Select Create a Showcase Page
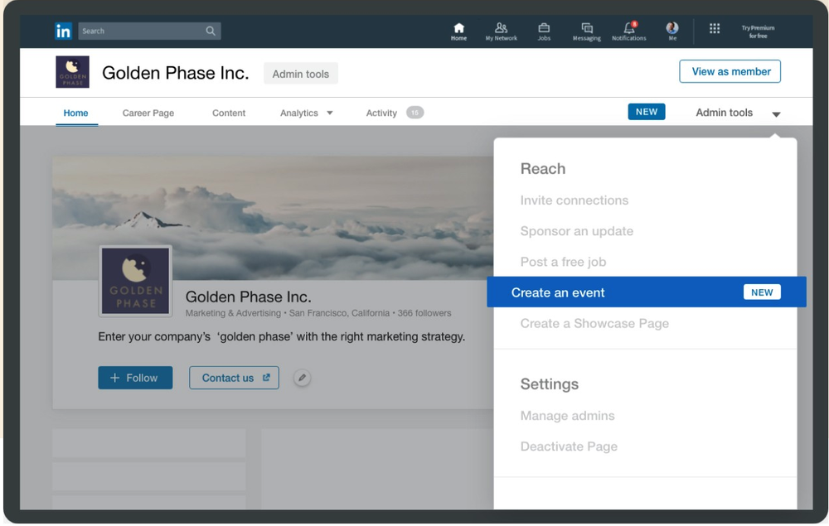The height and width of the screenshot is (526, 829). pyautogui.click(x=594, y=323)
